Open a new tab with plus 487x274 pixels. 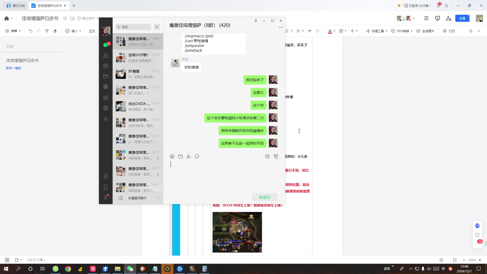click(74, 6)
